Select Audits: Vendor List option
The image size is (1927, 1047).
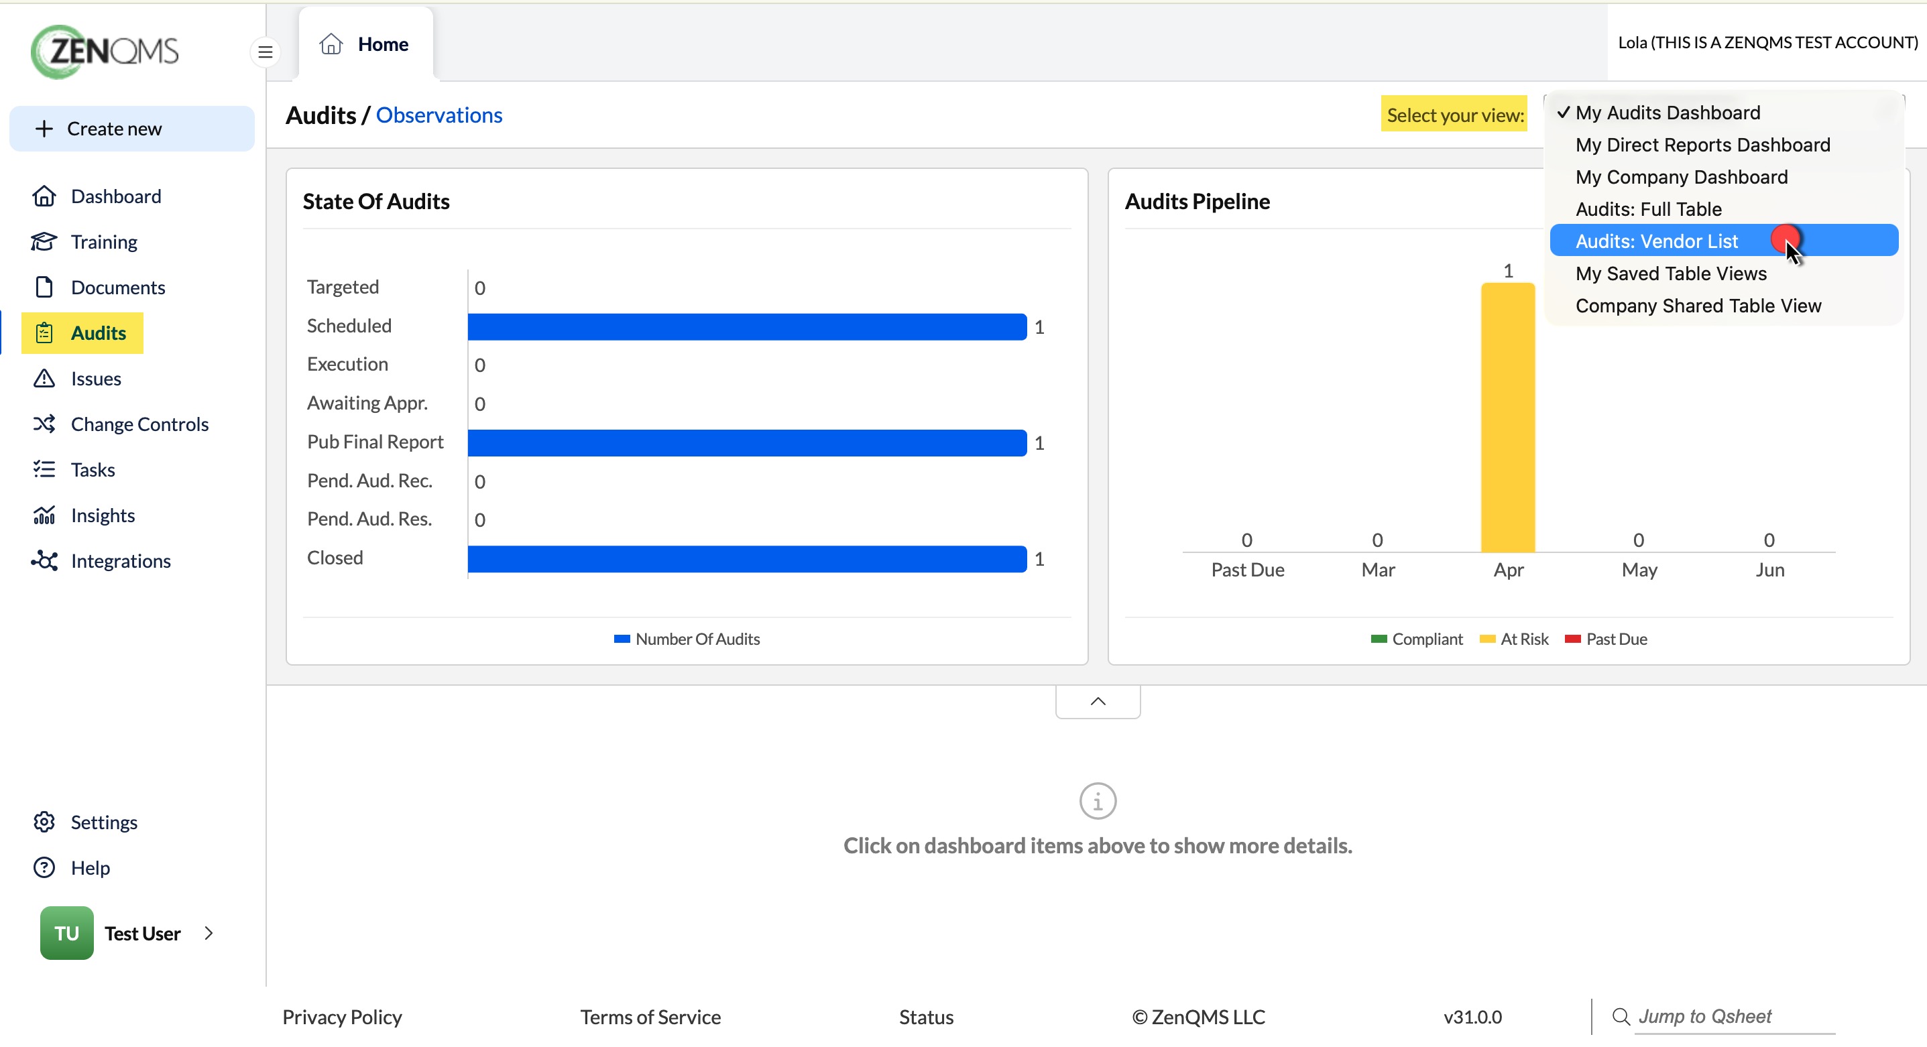[1724, 241]
